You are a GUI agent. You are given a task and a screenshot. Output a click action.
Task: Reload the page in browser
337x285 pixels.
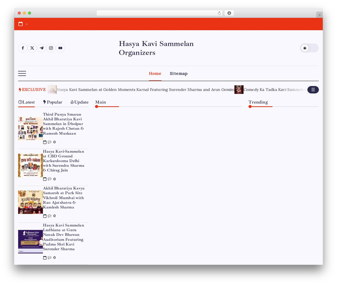point(219,13)
